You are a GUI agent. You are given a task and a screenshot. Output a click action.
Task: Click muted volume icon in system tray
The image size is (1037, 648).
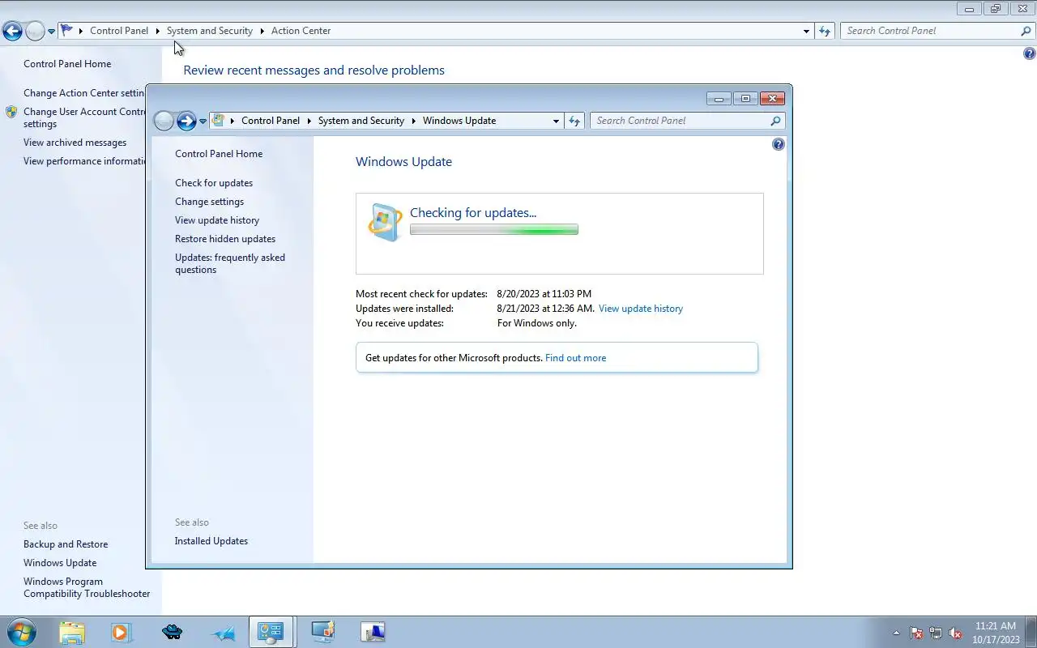pos(955,633)
